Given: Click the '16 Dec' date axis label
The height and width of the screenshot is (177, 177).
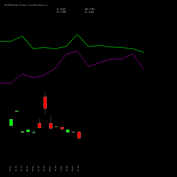Looking at the screenshot, I should (x=78, y=168).
